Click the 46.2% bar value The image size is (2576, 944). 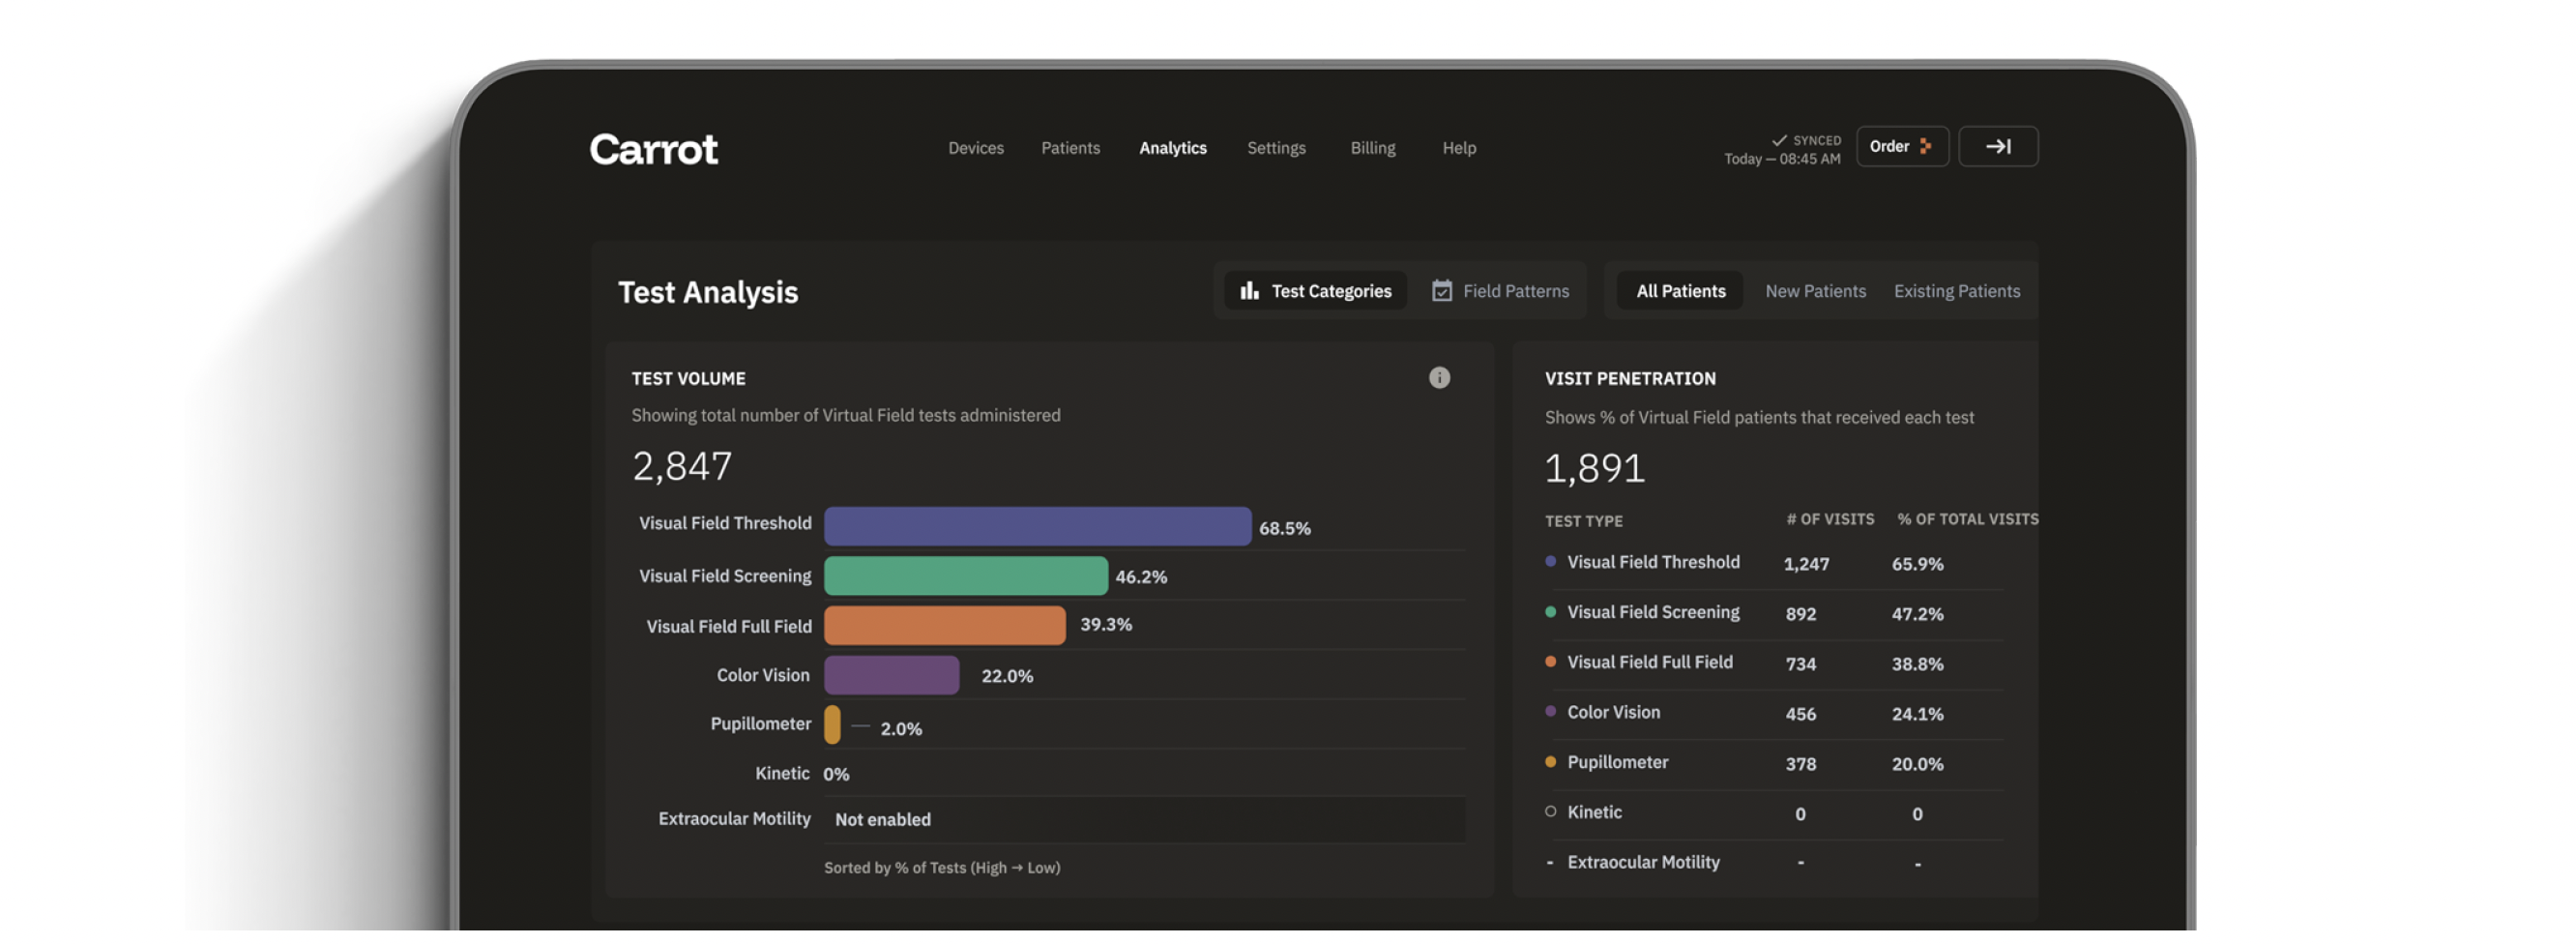click(1141, 577)
